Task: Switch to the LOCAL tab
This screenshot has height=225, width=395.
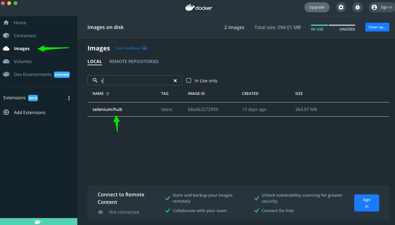Action: click(x=95, y=61)
